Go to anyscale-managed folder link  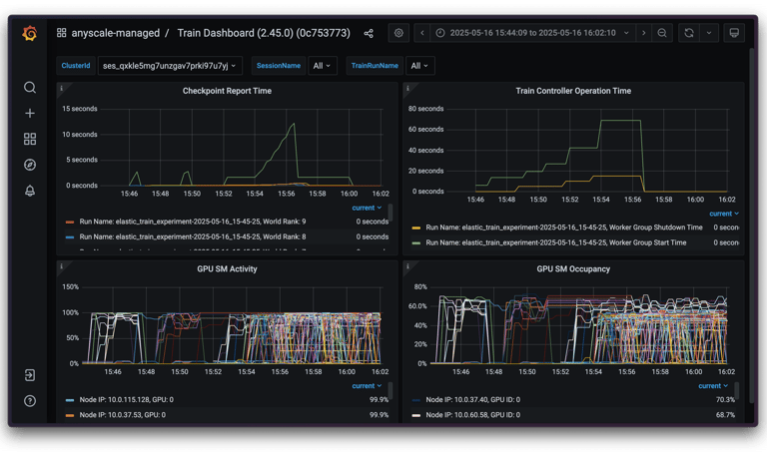point(116,33)
